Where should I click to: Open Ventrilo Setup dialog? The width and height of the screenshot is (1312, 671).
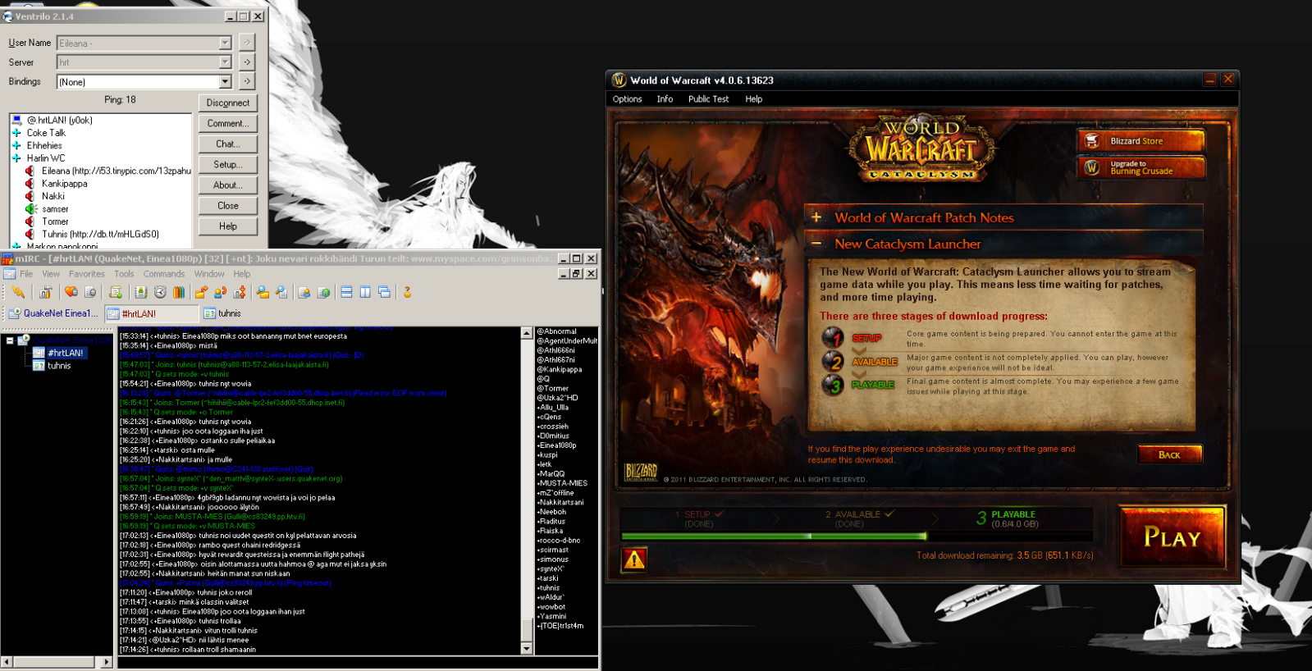pyautogui.click(x=228, y=164)
